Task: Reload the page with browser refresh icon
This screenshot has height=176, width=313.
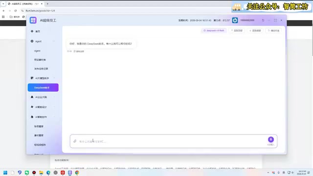Action: (15, 11)
